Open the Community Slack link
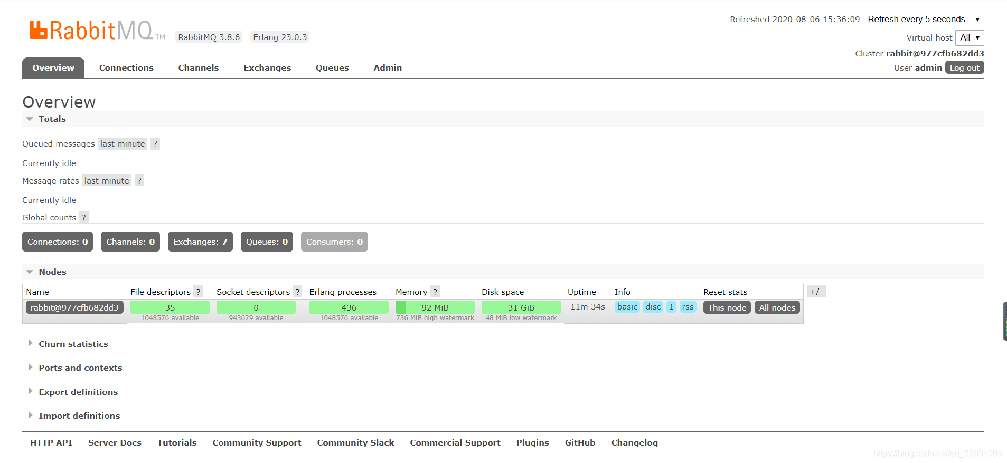 (x=355, y=443)
